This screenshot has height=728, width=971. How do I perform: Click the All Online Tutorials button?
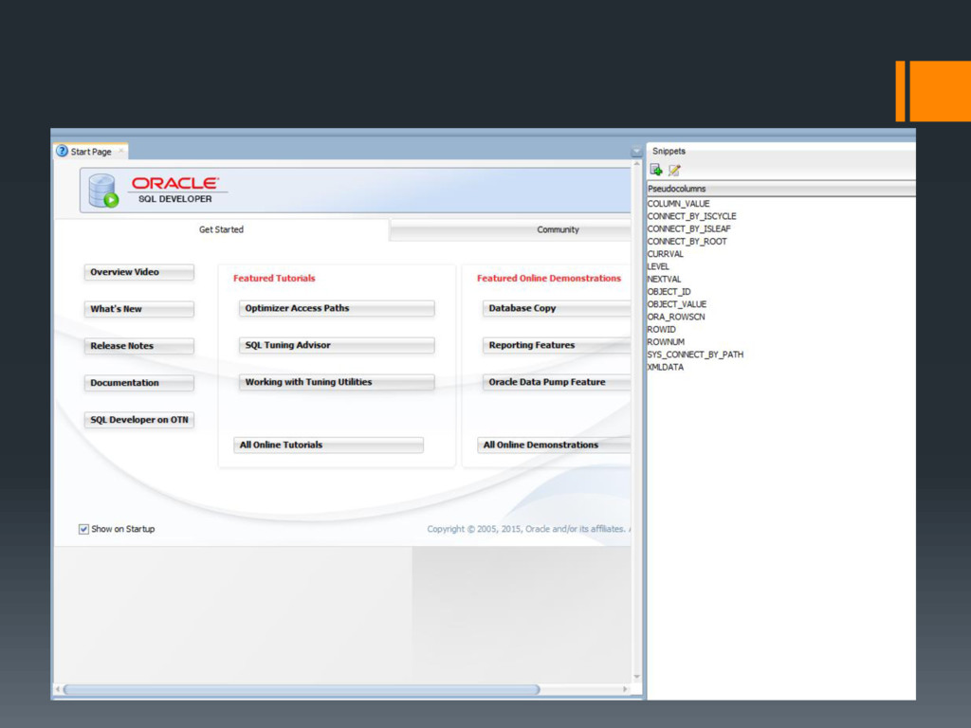[328, 446]
